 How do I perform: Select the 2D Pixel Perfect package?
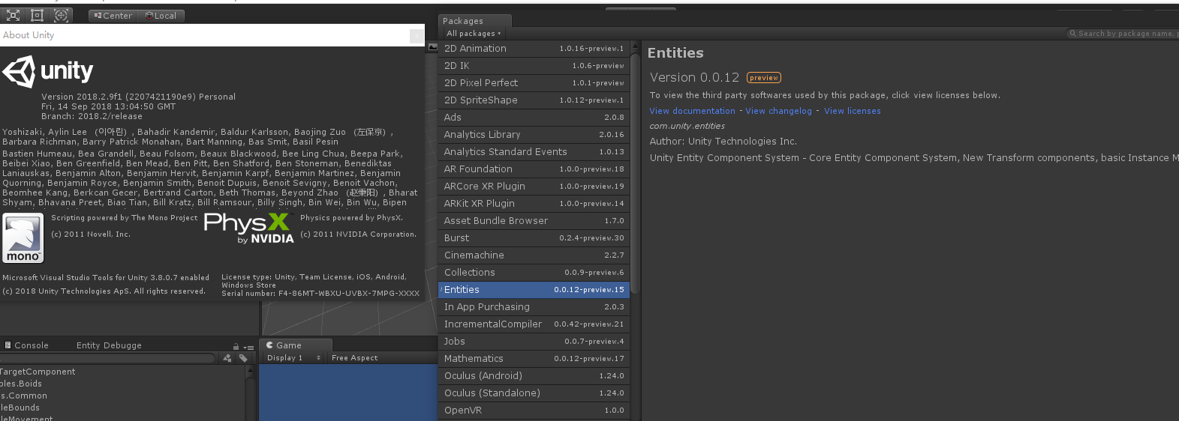click(x=534, y=83)
